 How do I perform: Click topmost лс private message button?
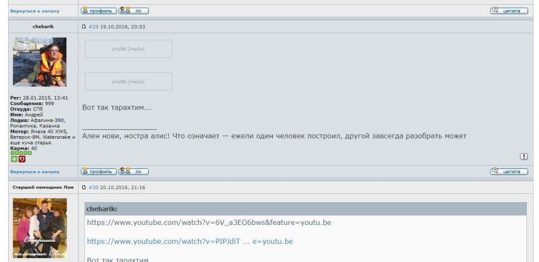(x=133, y=10)
